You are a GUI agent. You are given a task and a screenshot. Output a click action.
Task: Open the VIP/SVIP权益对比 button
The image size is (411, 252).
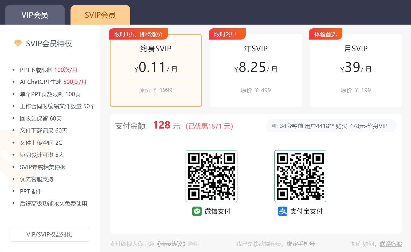[49, 234]
